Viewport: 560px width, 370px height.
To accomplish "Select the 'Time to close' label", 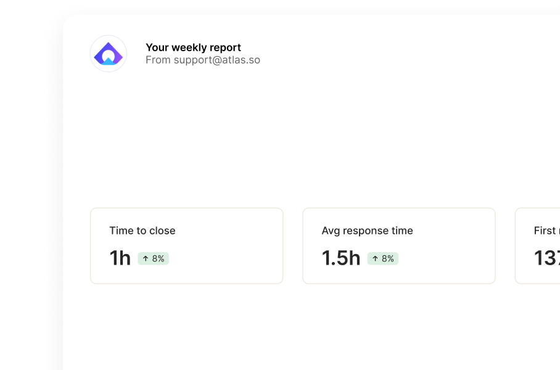I will click(x=142, y=231).
